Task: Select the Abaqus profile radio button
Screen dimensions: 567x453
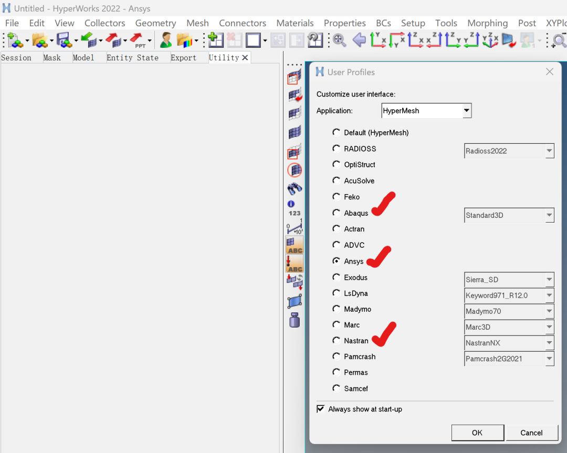Action: 337,213
